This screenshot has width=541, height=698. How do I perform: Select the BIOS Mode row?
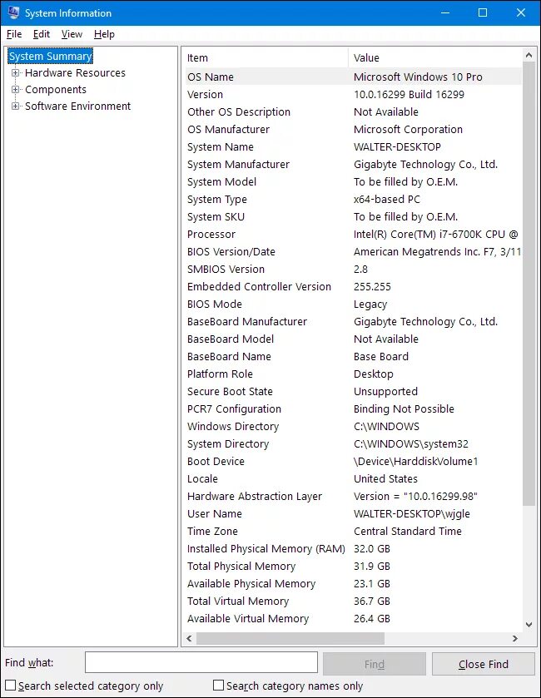353,304
